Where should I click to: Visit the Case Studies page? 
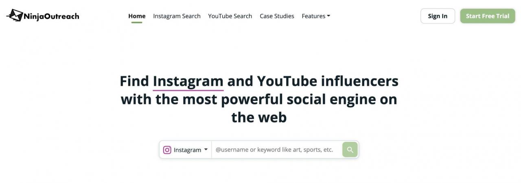click(277, 16)
